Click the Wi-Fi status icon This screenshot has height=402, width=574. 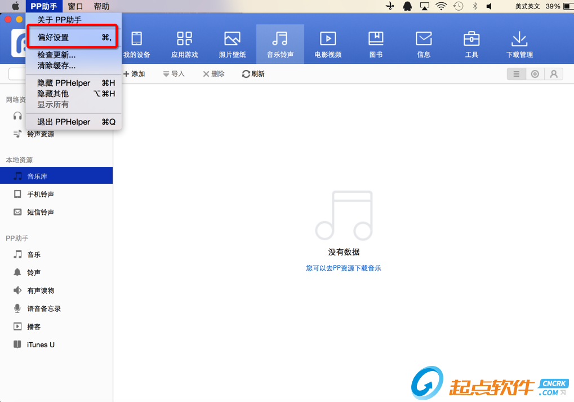click(x=441, y=6)
